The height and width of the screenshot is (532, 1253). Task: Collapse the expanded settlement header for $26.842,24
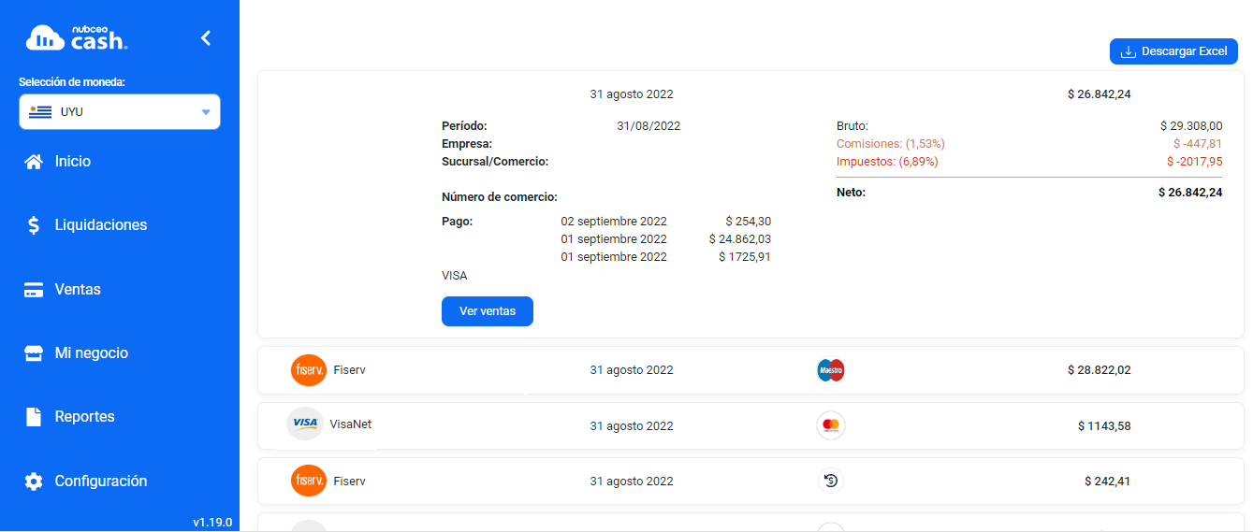pos(749,94)
